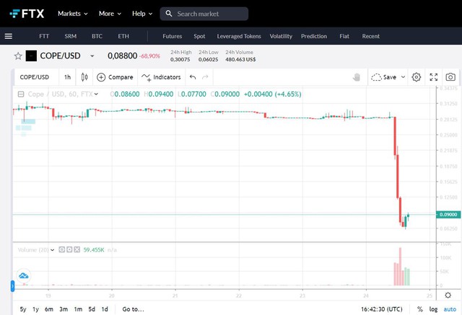
Task: Expand the COPE/USD market selector arrow
Action: click(92, 56)
